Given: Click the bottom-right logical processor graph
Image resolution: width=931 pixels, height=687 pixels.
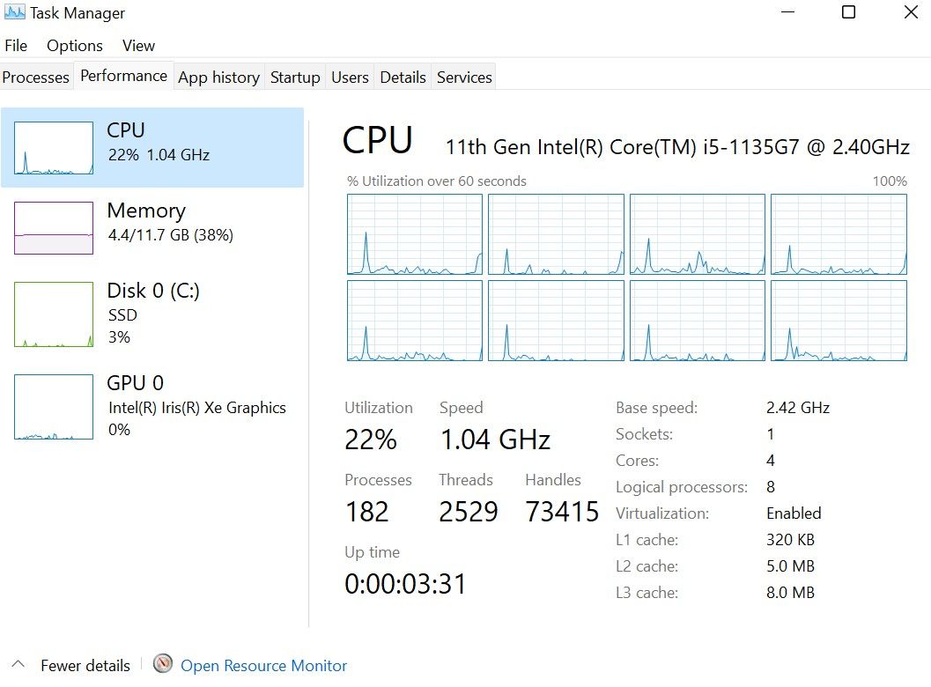Looking at the screenshot, I should click(838, 321).
